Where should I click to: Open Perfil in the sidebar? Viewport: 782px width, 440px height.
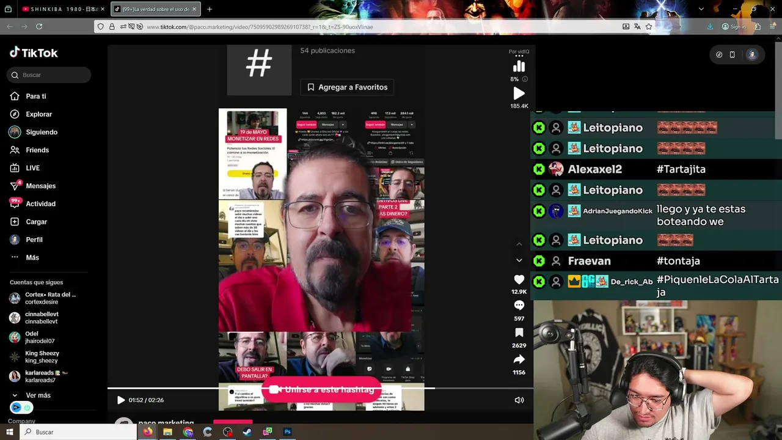point(27,240)
